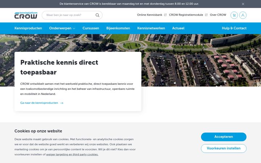Click 'Cookies op onze website' heading

[x=38, y=131]
